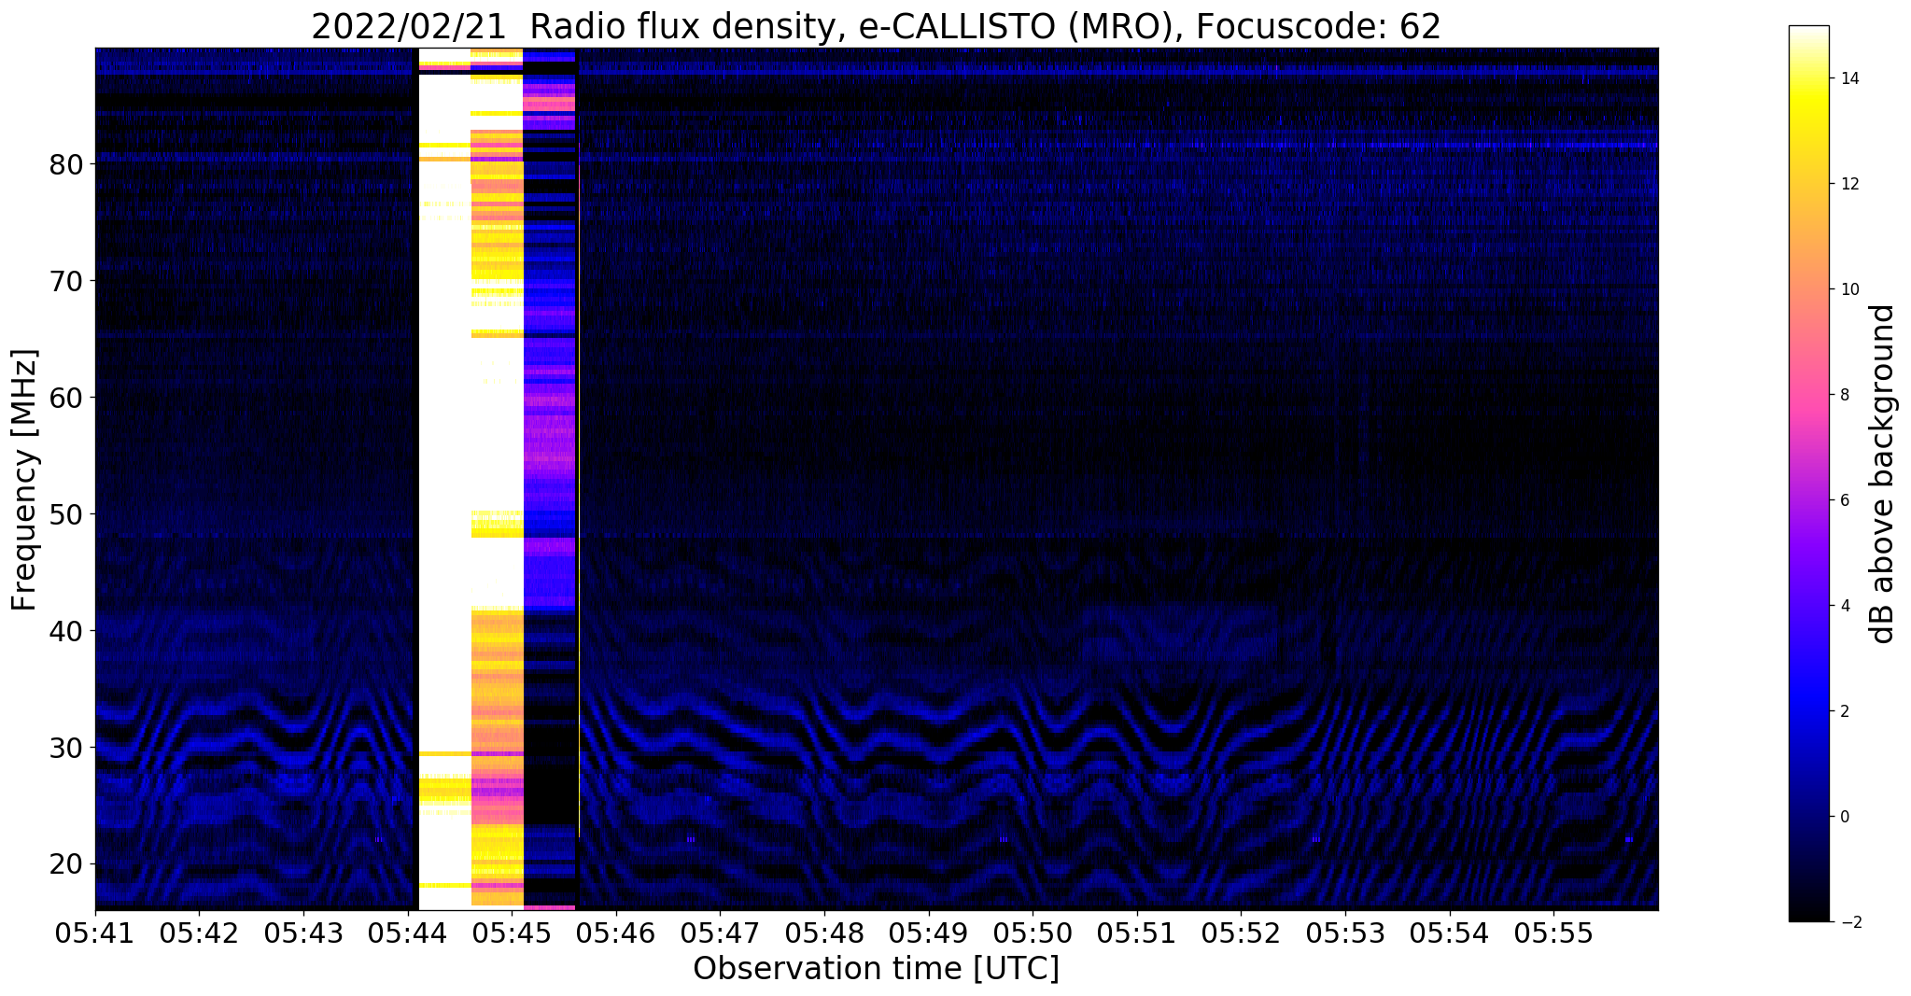Click the 05:44 time tick label
This screenshot has height=996, width=1911.
click(408, 932)
